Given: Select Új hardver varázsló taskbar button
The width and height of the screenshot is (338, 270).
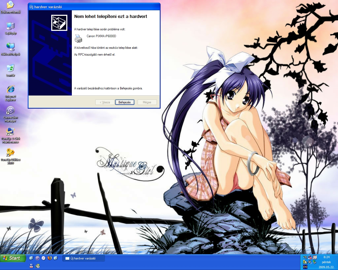Looking at the screenshot, I should point(84,258).
